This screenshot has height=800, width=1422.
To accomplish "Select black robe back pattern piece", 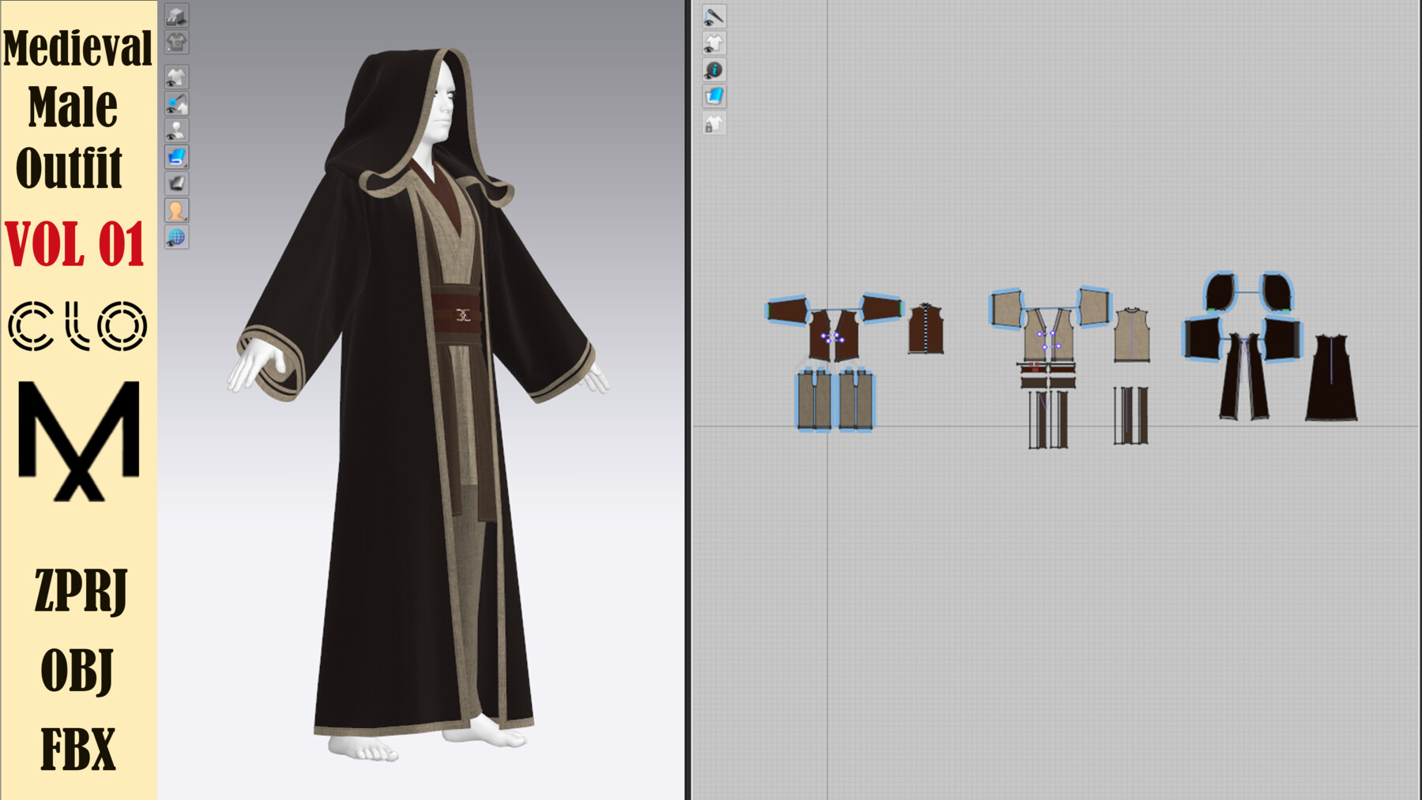I will point(1331,377).
